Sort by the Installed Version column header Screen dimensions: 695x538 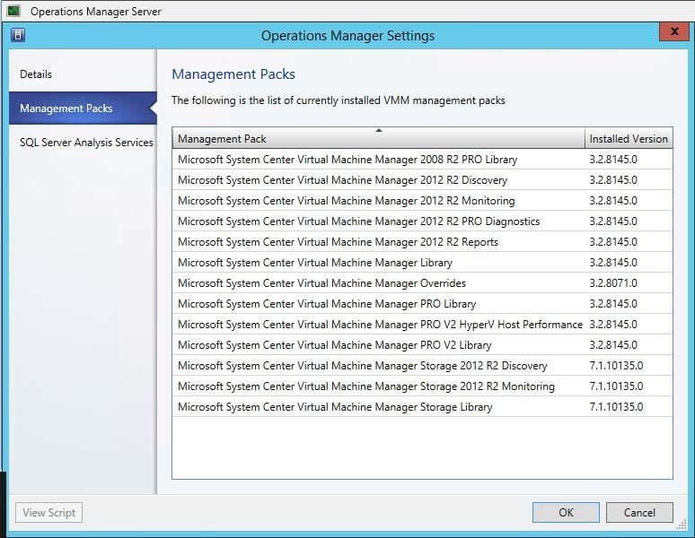click(x=629, y=138)
